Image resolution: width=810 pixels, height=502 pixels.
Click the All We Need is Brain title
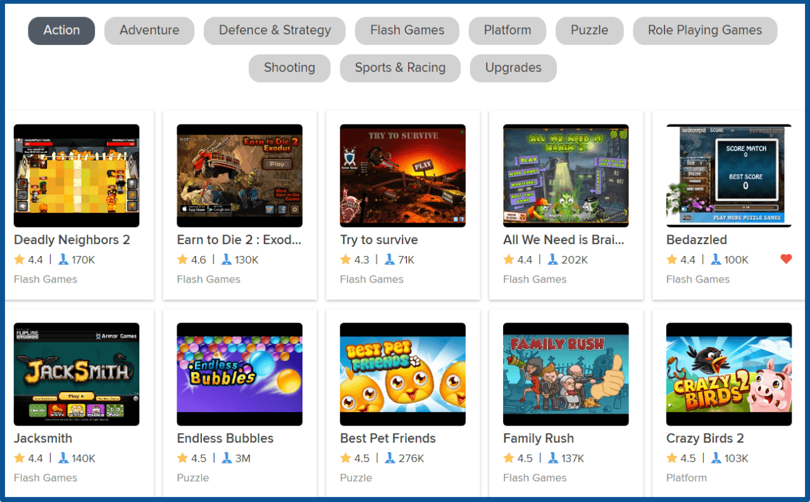point(564,240)
